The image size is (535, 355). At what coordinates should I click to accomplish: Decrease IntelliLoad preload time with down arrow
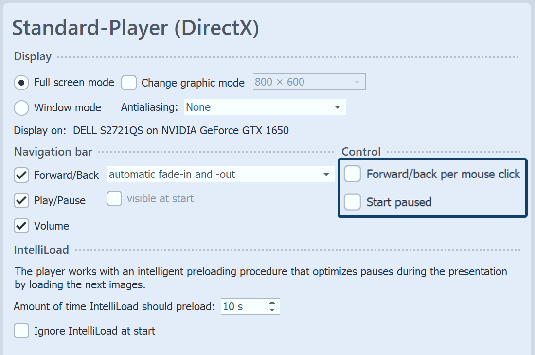click(272, 310)
